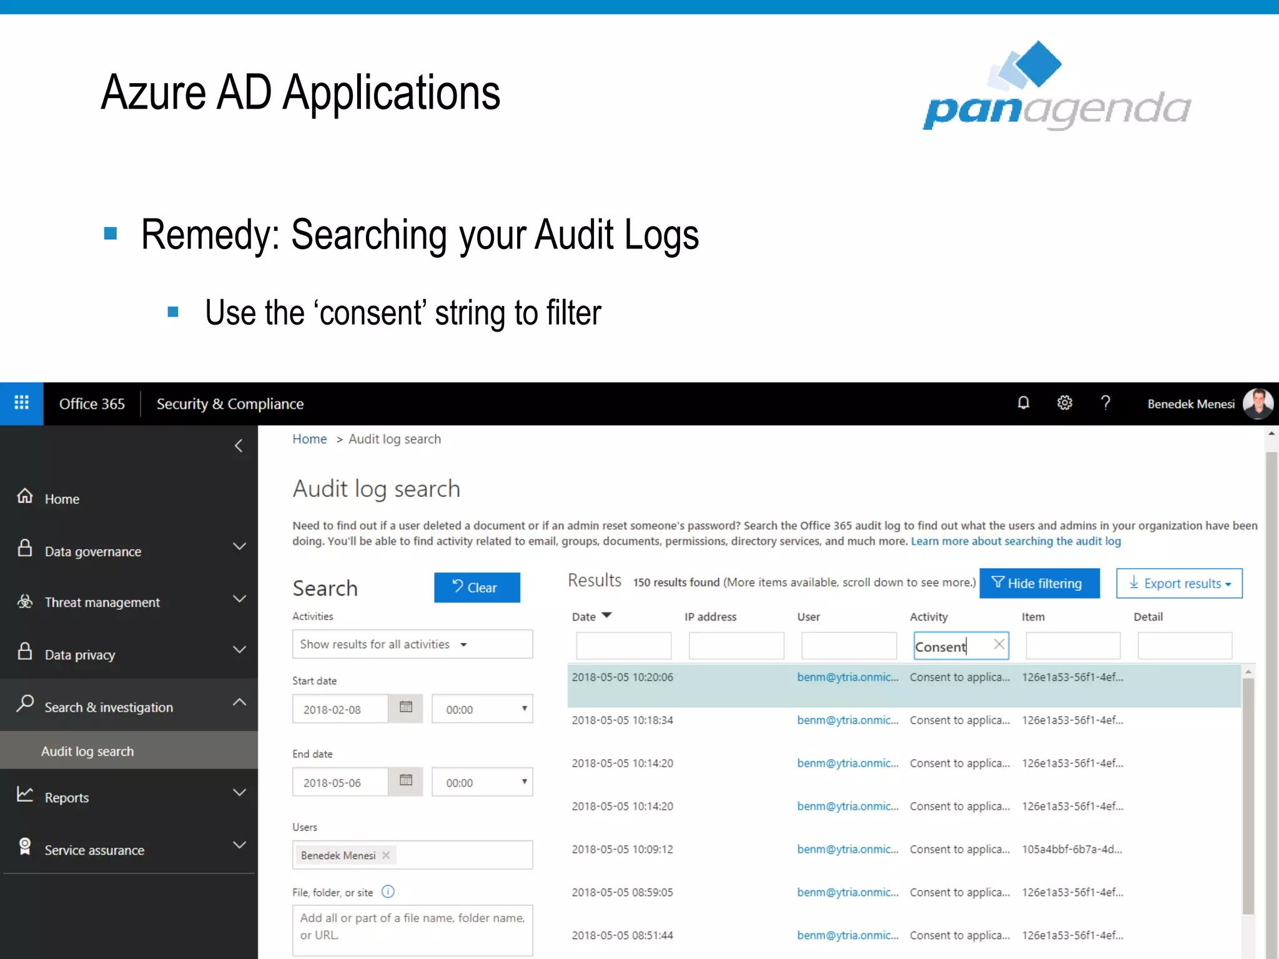This screenshot has height=959, width=1279.
Task: Sort by the Date column arrow
Action: pyautogui.click(x=606, y=616)
